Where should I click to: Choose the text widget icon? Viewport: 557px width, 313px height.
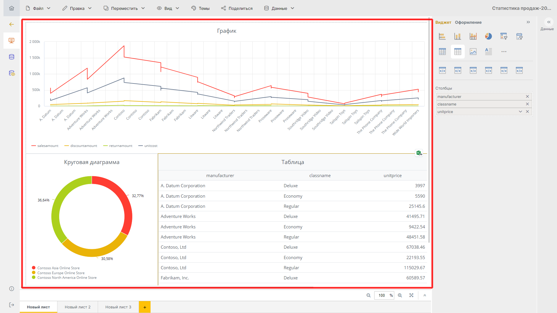tap(489, 52)
